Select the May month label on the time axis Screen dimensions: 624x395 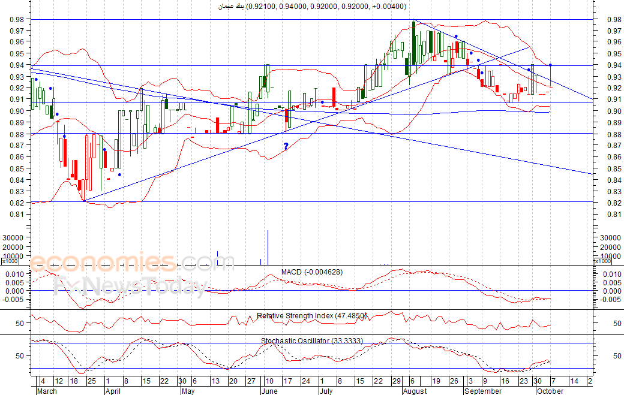click(x=188, y=391)
